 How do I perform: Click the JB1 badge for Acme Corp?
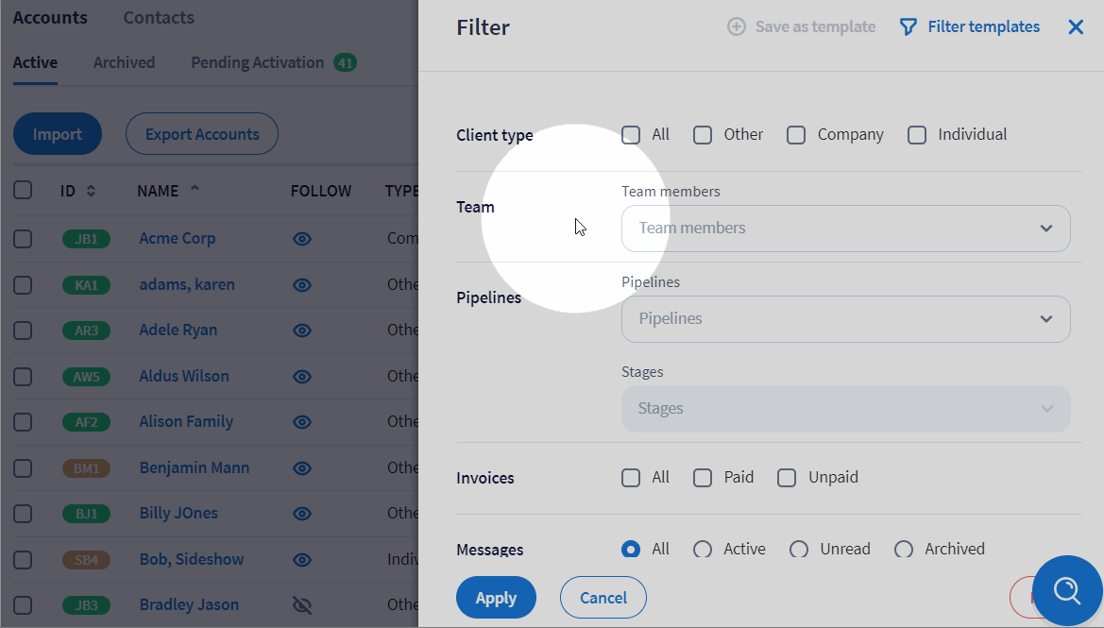point(86,239)
